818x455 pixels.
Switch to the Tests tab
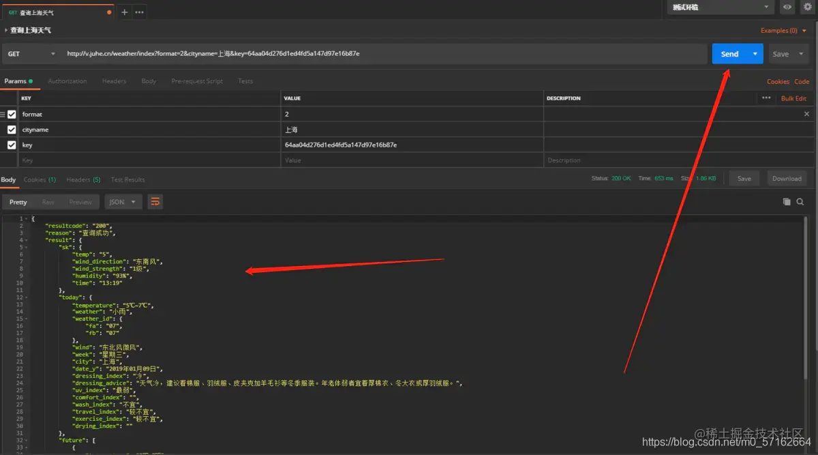(245, 81)
